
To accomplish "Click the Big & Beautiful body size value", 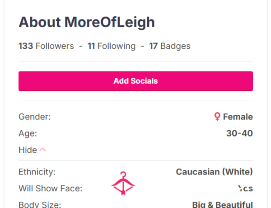I will (223, 204).
